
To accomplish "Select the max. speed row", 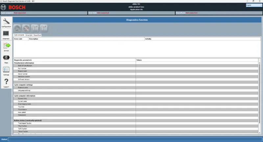I will 136,112.
